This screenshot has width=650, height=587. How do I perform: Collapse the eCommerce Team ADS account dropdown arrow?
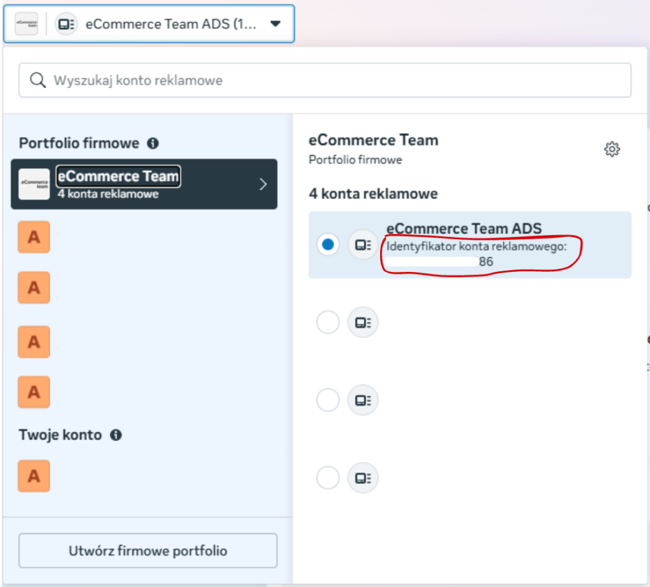[x=275, y=24]
